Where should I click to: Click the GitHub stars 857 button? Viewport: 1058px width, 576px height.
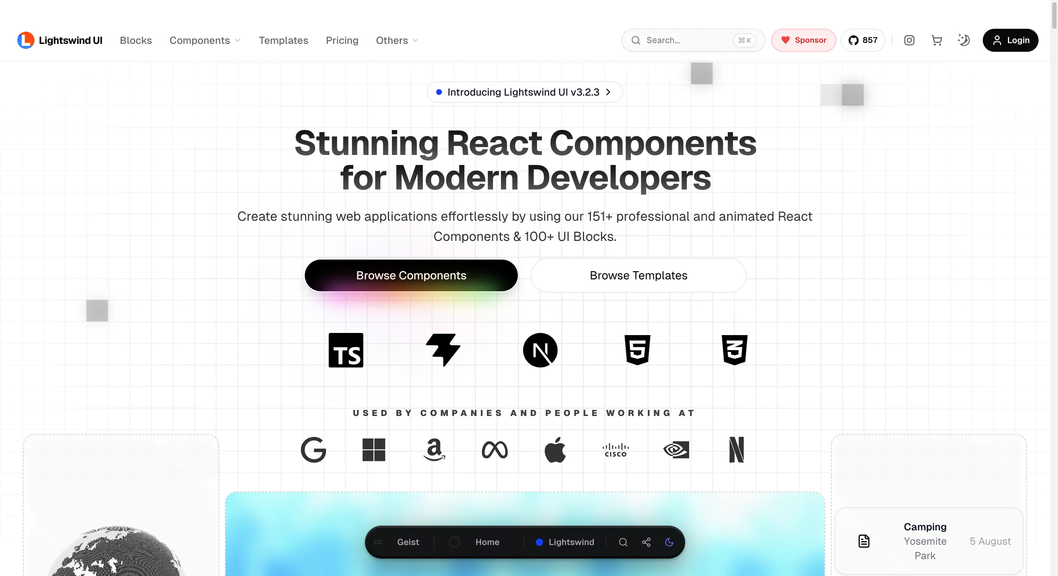click(863, 40)
